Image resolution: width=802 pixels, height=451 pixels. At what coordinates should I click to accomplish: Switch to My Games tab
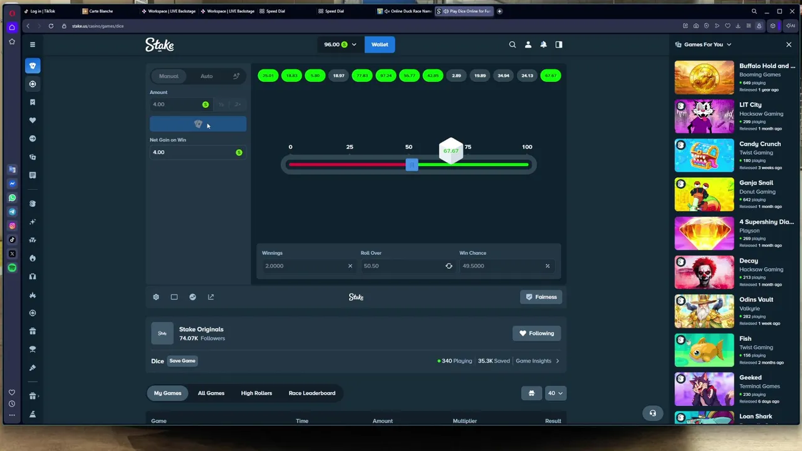pos(167,393)
